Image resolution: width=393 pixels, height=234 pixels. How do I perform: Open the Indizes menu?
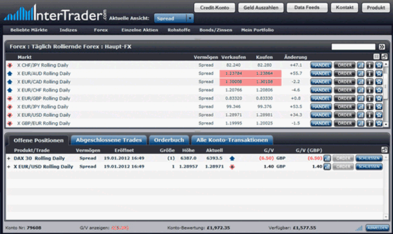pyautogui.click(x=68, y=30)
